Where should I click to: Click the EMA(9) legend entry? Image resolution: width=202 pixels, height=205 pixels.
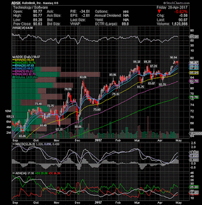23,71
